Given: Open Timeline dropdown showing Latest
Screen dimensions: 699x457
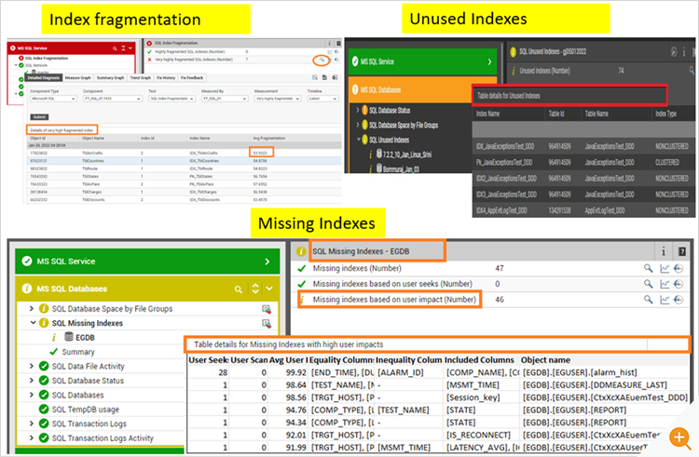Looking at the screenshot, I should (322, 99).
